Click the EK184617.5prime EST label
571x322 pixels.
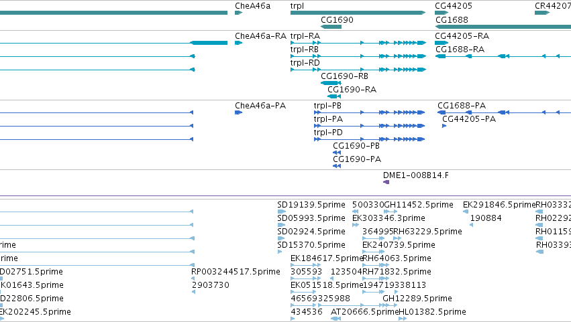[x=327, y=259]
